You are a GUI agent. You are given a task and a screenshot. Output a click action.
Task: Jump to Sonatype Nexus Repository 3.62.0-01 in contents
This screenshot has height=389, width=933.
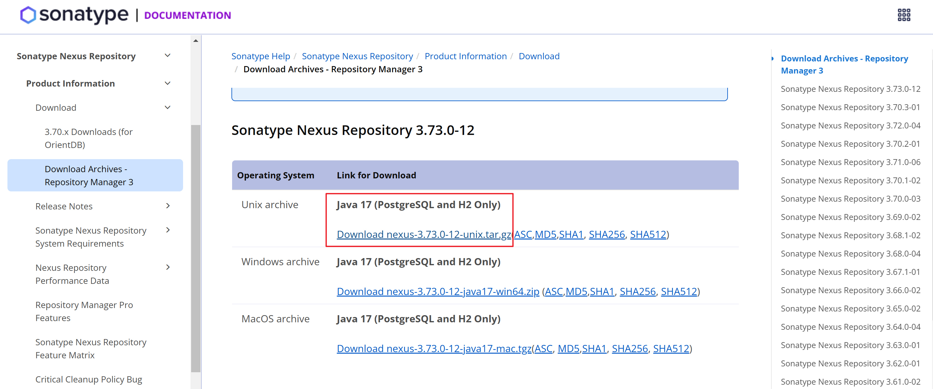(x=850, y=363)
